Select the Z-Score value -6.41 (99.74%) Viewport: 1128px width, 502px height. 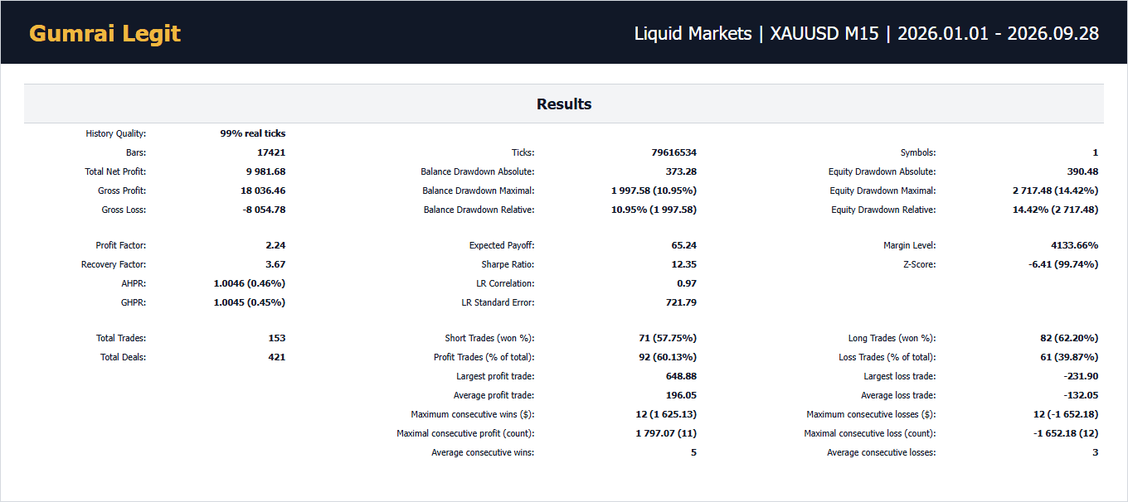1063,264
